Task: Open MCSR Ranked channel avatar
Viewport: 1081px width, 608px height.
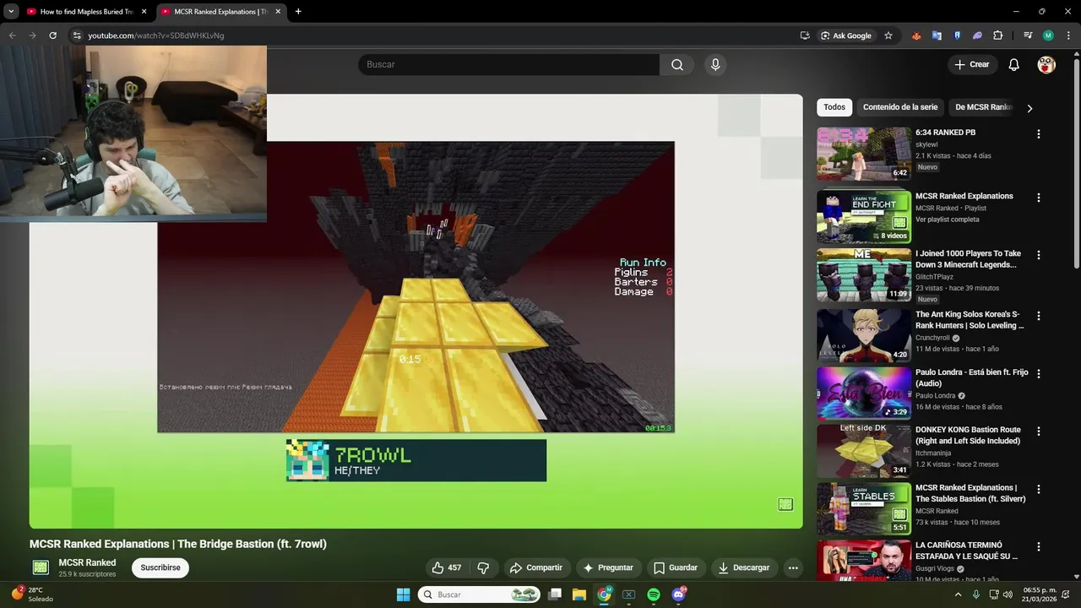Action: 41,567
